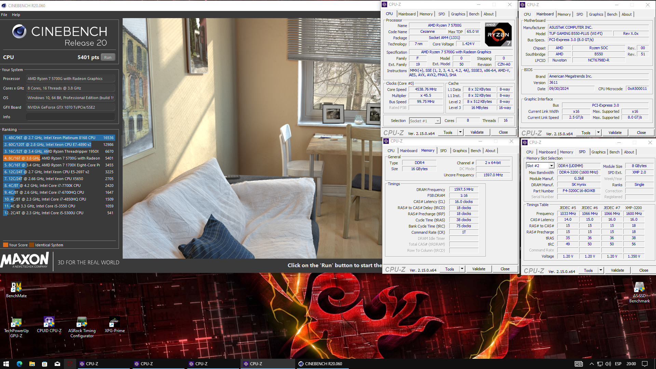Viewport: 656px width, 369px height.
Task: Select ranking row Ryzen 7 1700X Eight-Core
Action: tap(59, 165)
